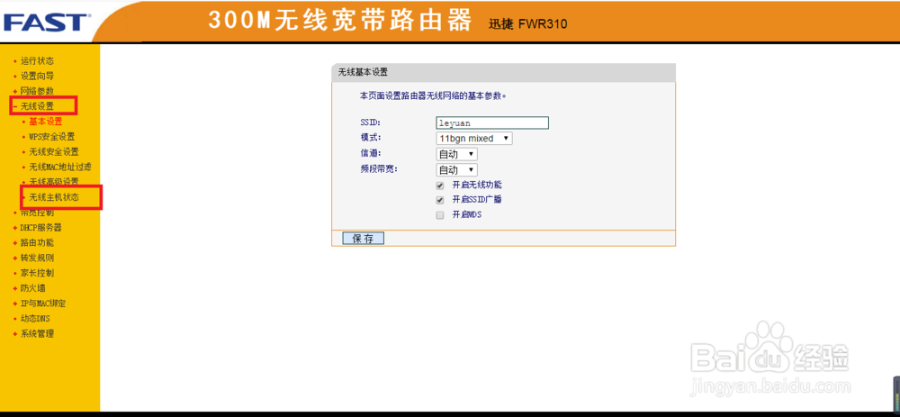Click the SSID field containing leyuan
Image resolution: width=900 pixels, height=417 pixels.
(492, 122)
